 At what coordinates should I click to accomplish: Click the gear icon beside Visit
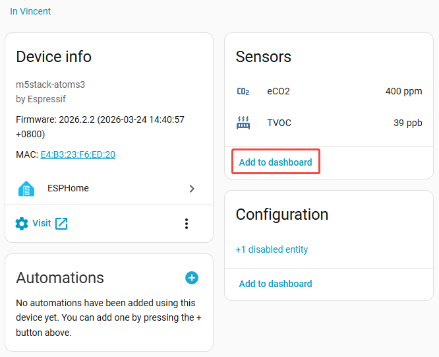(x=22, y=224)
